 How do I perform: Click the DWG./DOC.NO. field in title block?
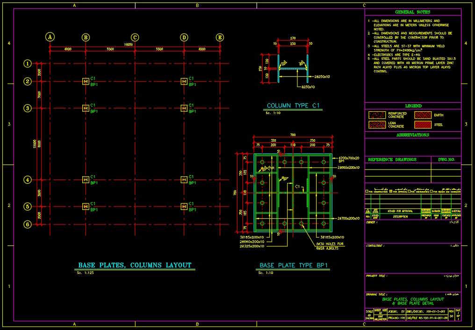point(428,311)
